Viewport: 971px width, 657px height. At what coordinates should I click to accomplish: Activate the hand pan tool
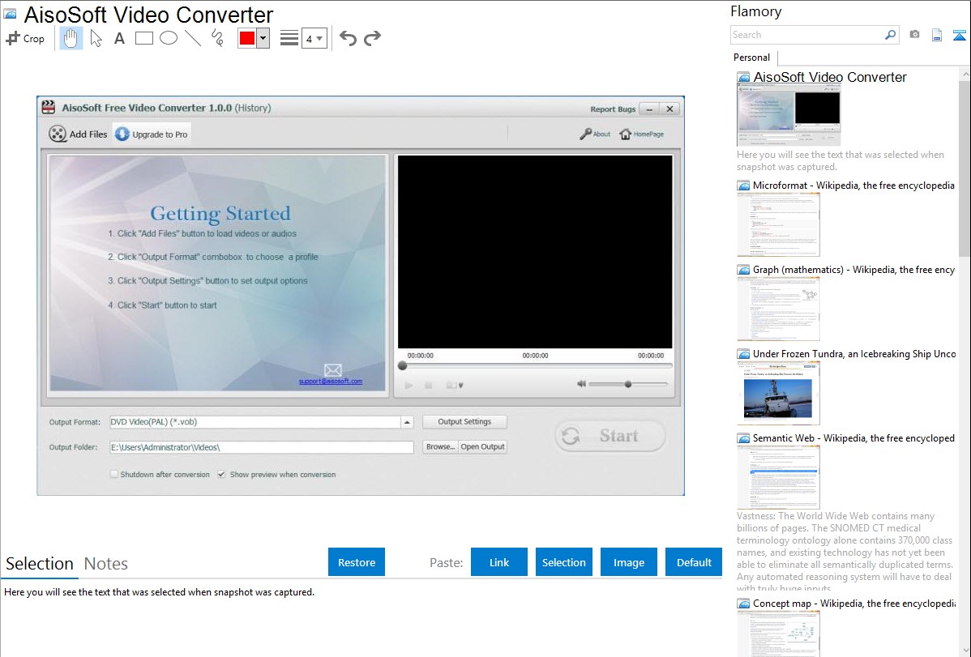click(71, 38)
